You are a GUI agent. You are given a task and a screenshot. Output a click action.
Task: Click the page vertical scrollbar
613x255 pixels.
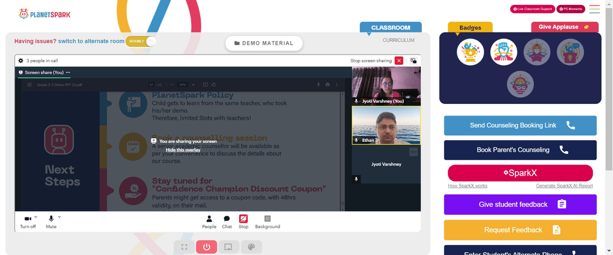[x=609, y=90]
